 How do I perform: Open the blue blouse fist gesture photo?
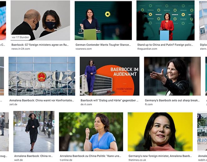click(x=91, y=132)
